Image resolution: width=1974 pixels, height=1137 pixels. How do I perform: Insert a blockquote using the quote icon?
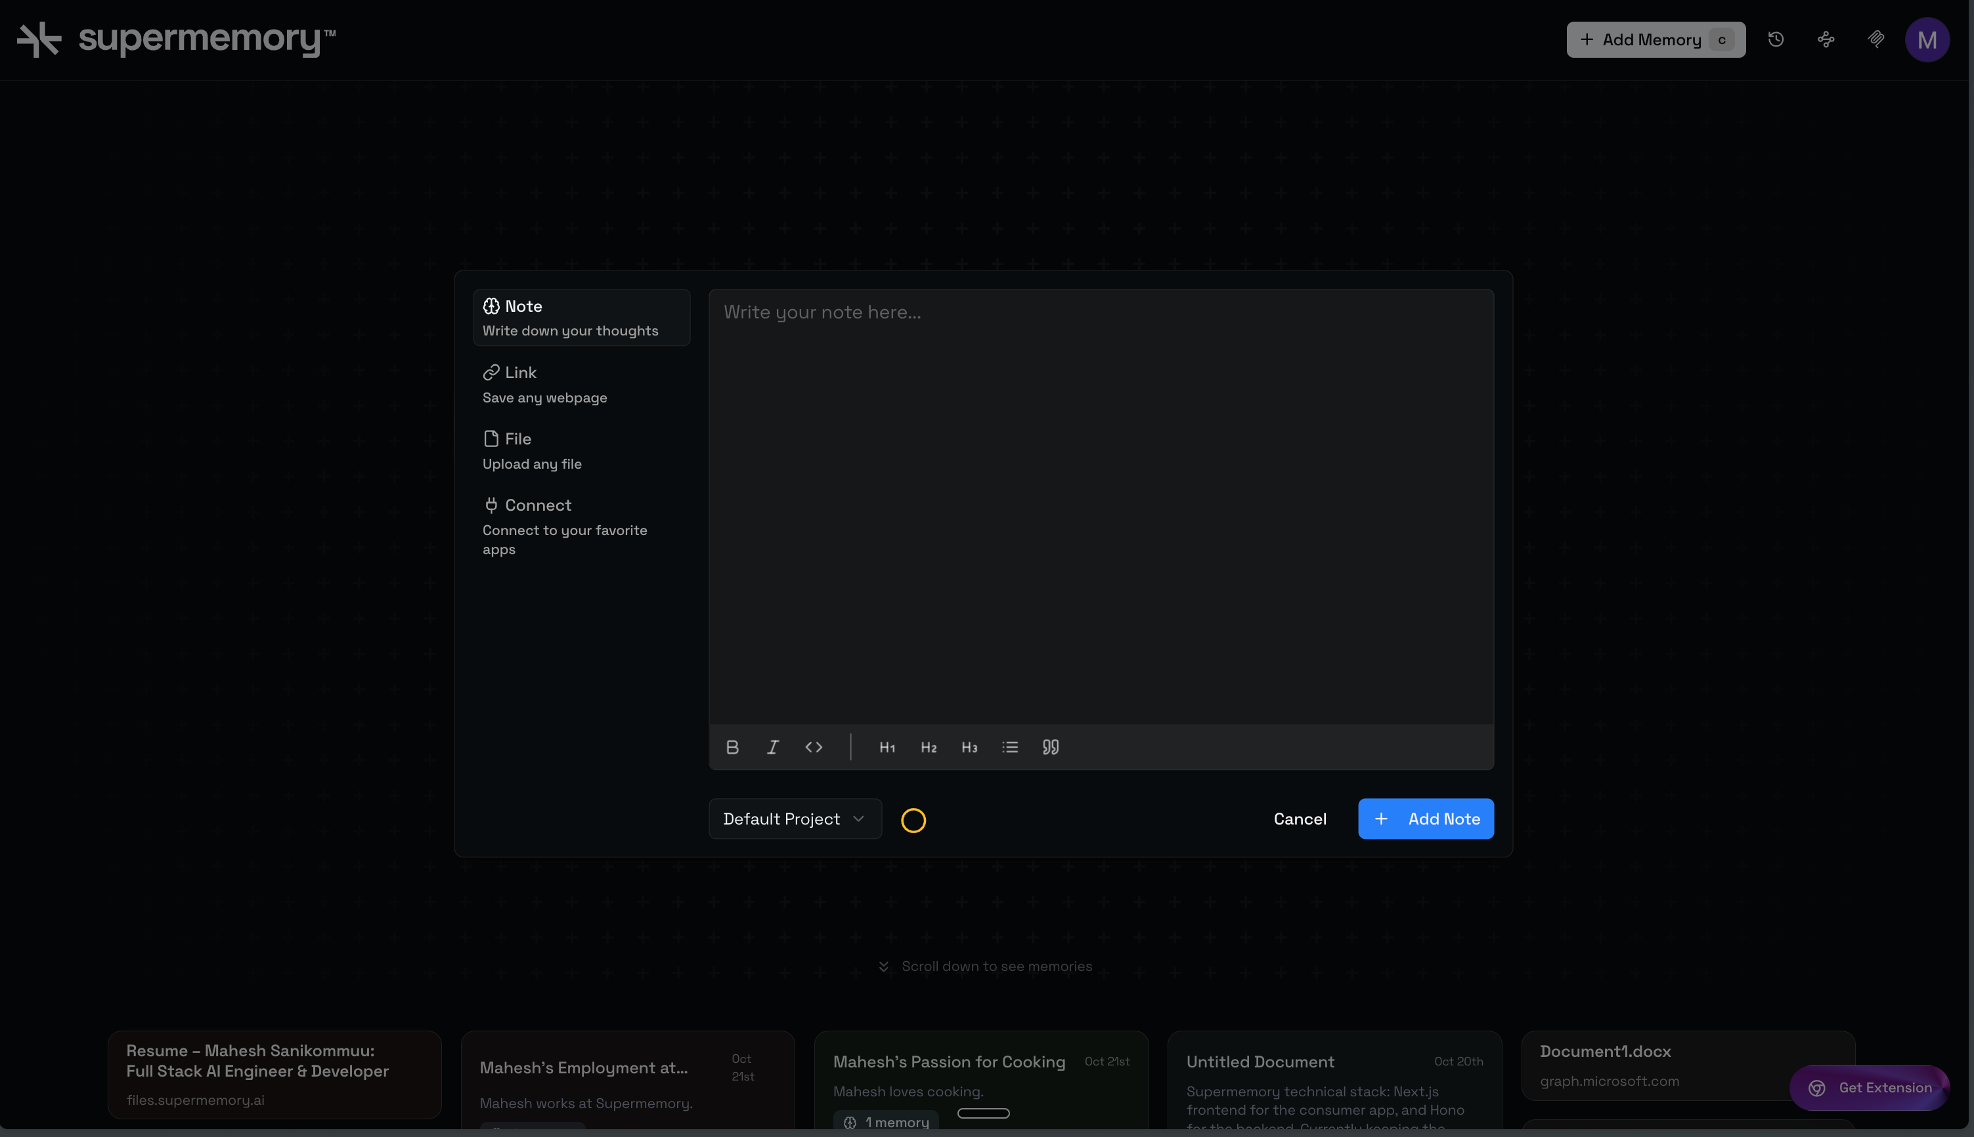click(1050, 747)
